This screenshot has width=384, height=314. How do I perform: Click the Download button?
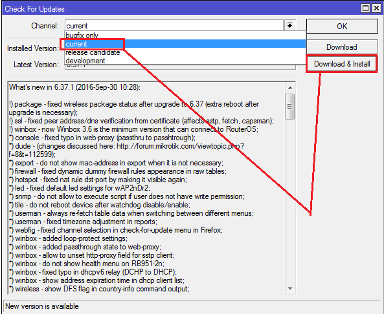[342, 47]
